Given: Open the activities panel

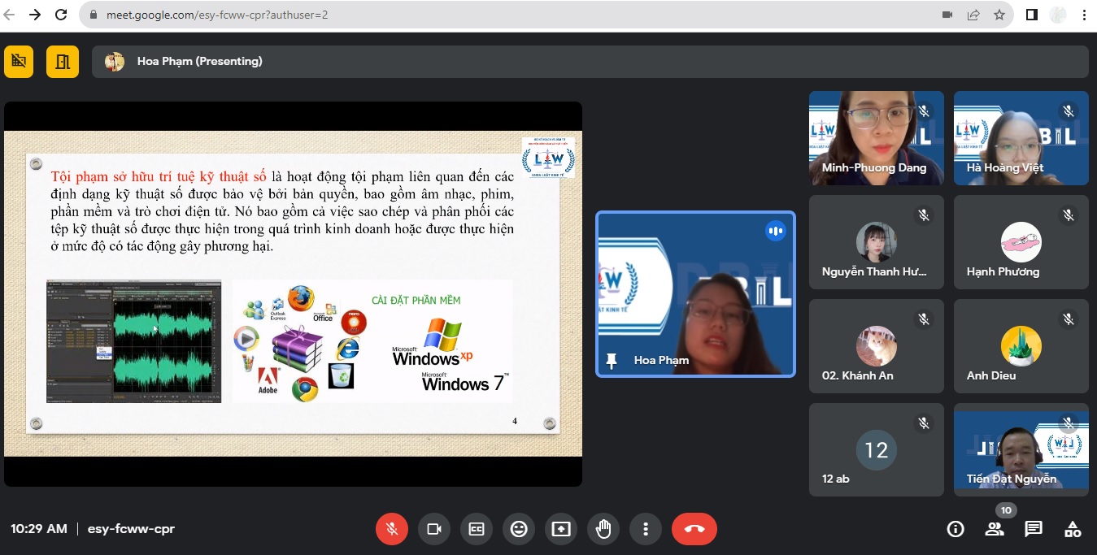Looking at the screenshot, I should pyautogui.click(x=1073, y=529).
